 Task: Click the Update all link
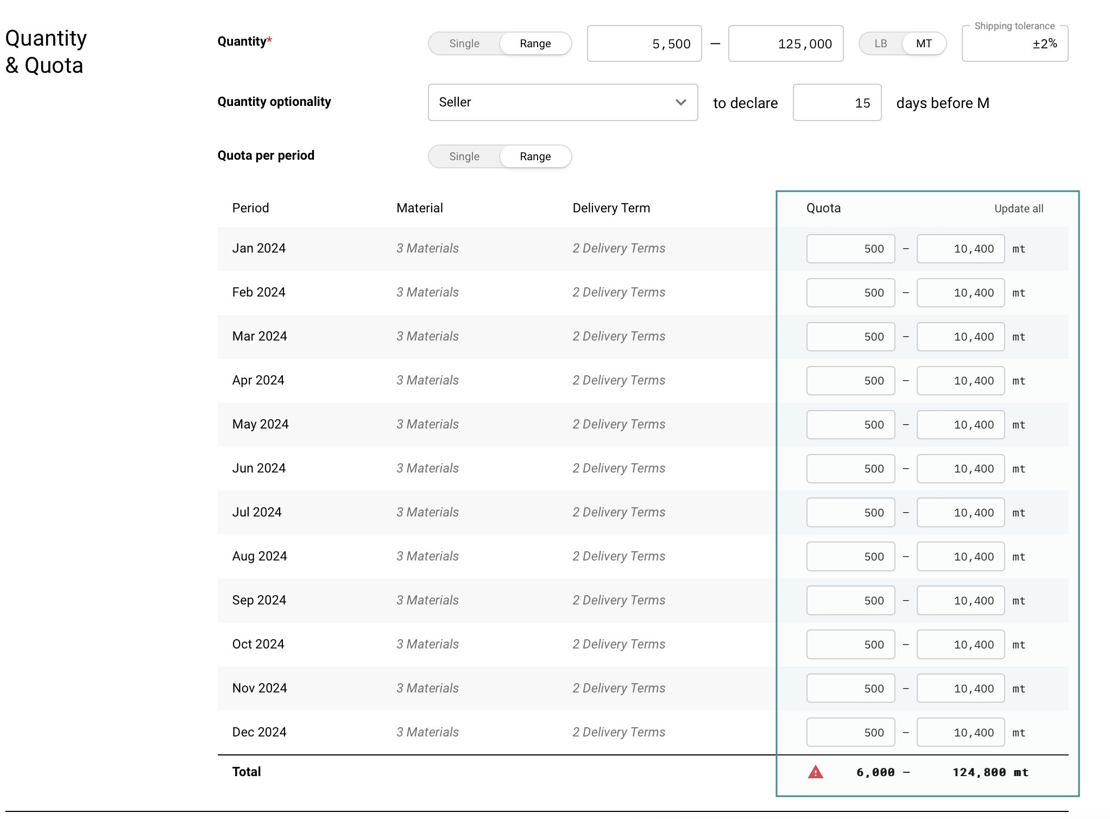click(x=1018, y=209)
